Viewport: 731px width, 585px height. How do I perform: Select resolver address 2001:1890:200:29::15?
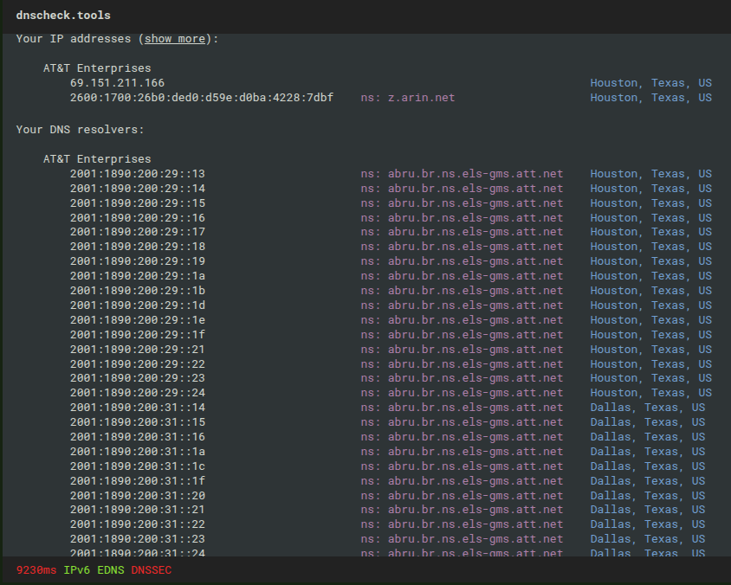[138, 203]
